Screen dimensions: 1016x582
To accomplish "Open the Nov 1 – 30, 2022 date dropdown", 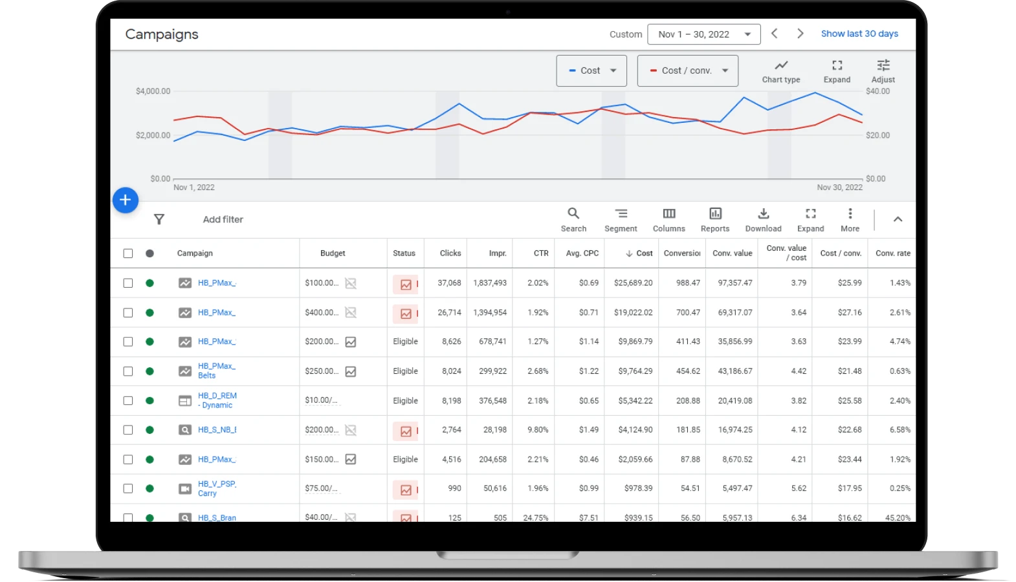I will tap(703, 34).
